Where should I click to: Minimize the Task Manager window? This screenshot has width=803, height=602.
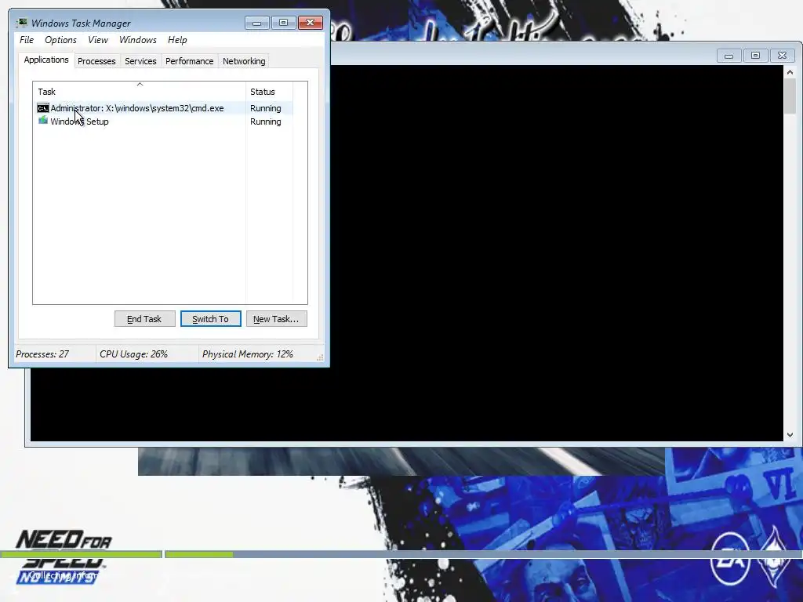[x=256, y=23]
